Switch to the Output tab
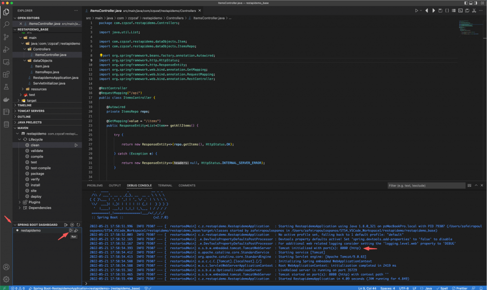Screen dimensions: 487x290 (115, 185)
